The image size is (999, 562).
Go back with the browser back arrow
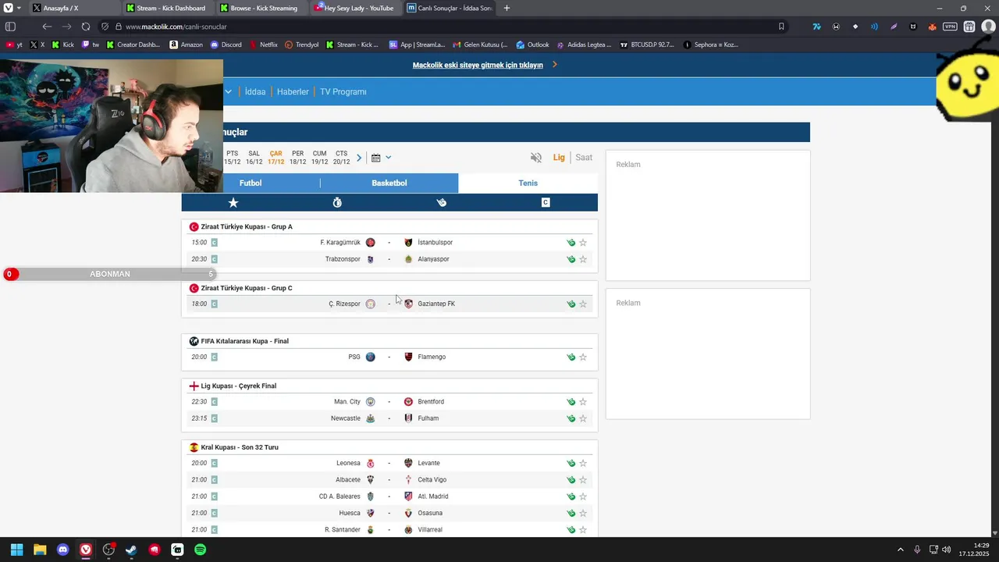[47, 27]
